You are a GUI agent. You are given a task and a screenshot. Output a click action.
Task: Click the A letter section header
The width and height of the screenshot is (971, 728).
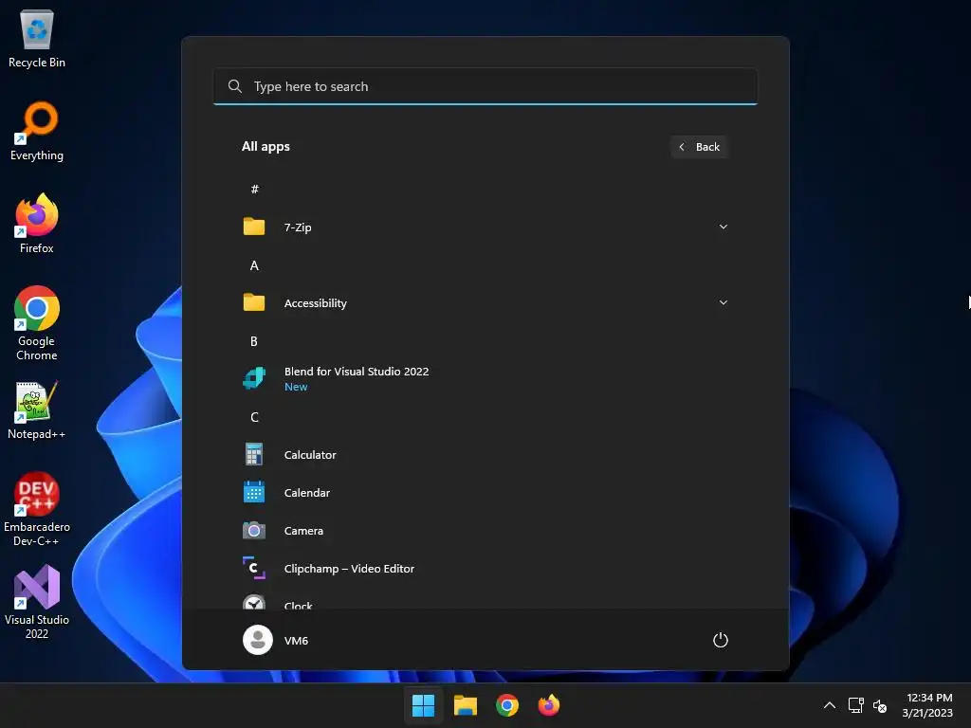tap(254, 265)
